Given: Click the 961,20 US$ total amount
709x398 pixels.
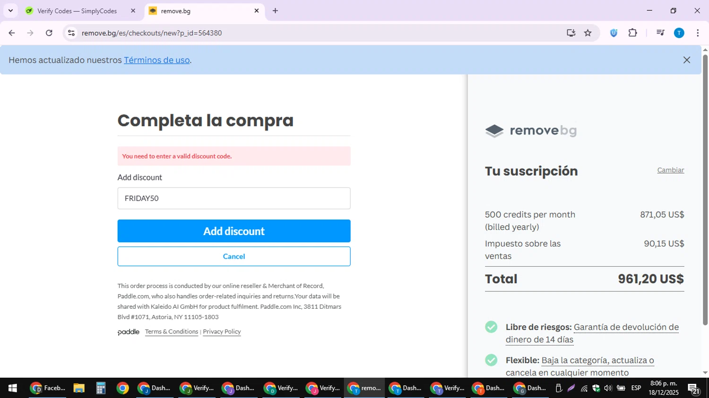Looking at the screenshot, I should [651, 279].
